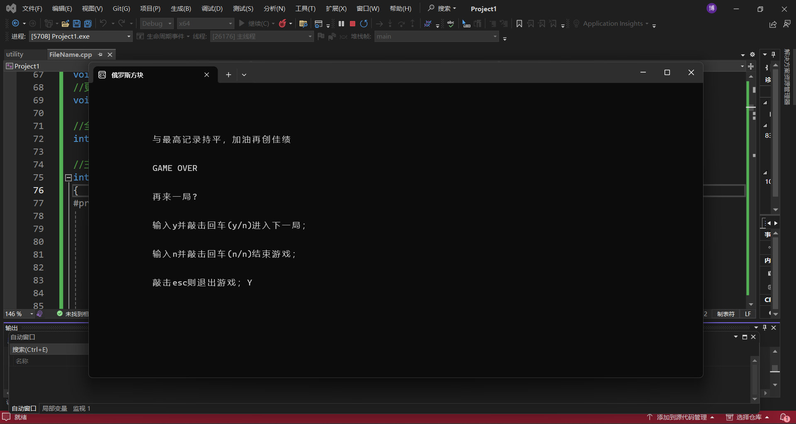Close the 俄罗斯方块 terminal tab
The height and width of the screenshot is (424, 796).
(207, 75)
